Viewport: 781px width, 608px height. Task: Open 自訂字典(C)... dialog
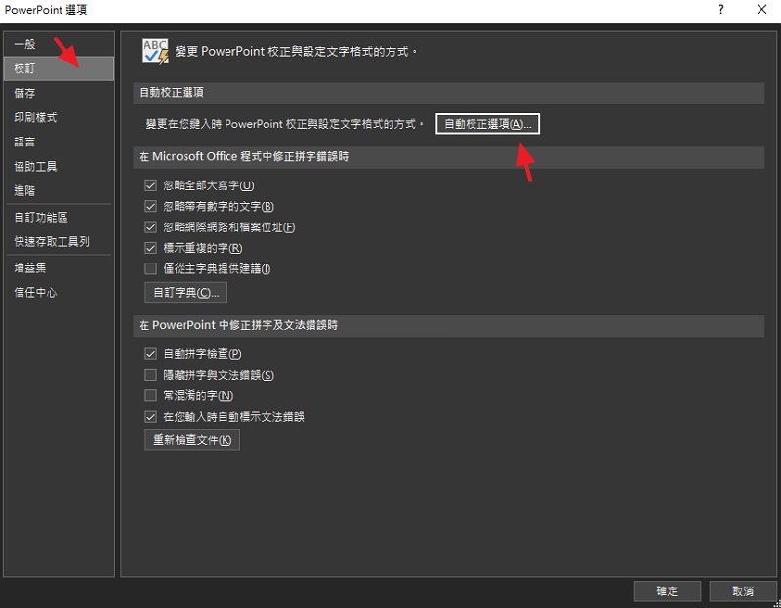tap(185, 293)
